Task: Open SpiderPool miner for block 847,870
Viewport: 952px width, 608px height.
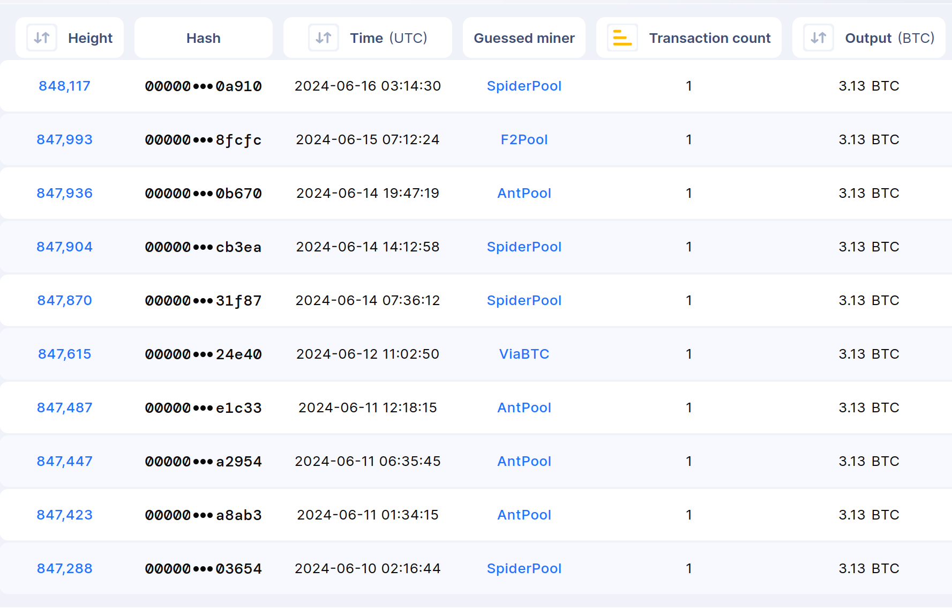Action: click(524, 300)
